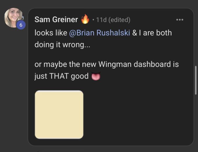The height and width of the screenshot is (152, 198).
Task: Open Sam Greiner's profile avatar photo
Action: (13, 17)
